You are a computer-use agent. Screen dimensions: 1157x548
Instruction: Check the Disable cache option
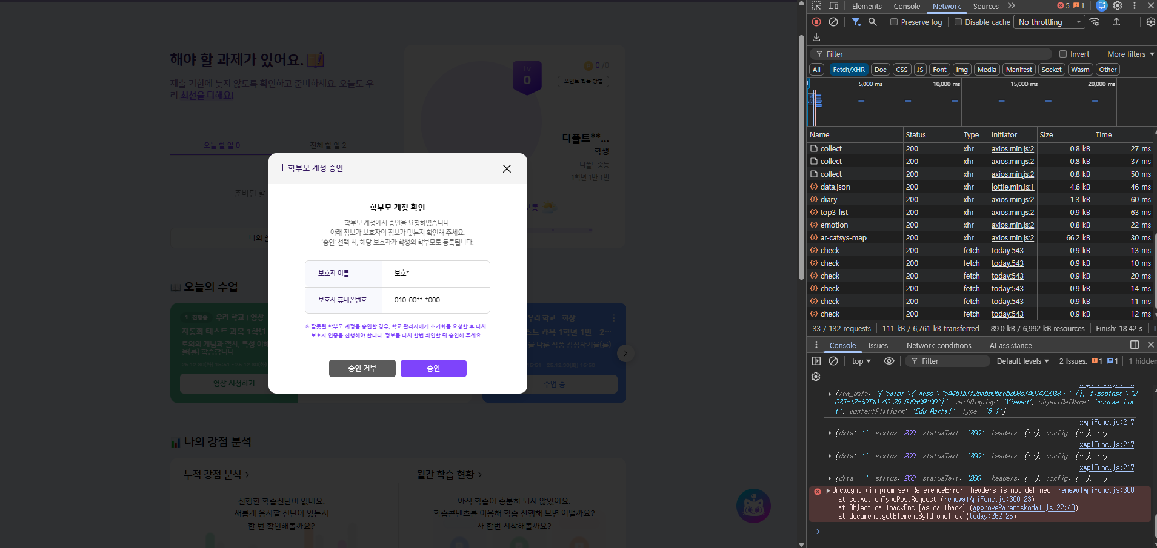pyautogui.click(x=958, y=22)
